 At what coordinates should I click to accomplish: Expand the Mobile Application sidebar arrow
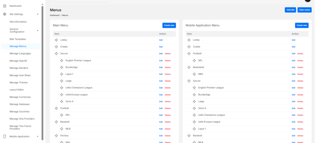(37, 137)
